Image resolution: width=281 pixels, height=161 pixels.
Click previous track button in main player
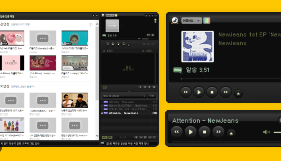[108, 44]
